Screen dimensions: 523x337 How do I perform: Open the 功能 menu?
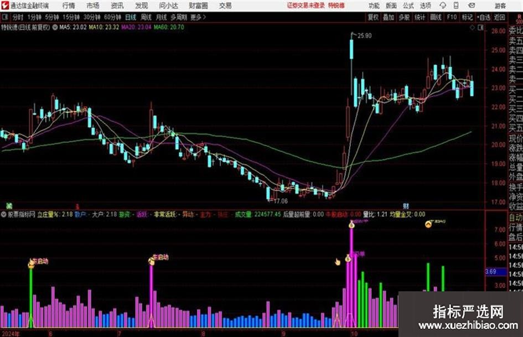coord(374,6)
